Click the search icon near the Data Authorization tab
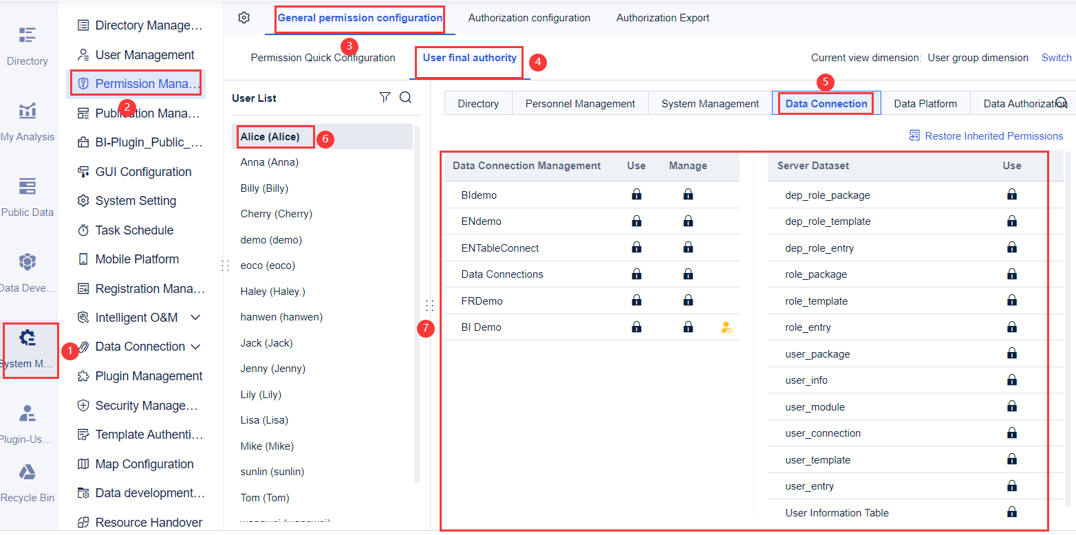 1063,102
